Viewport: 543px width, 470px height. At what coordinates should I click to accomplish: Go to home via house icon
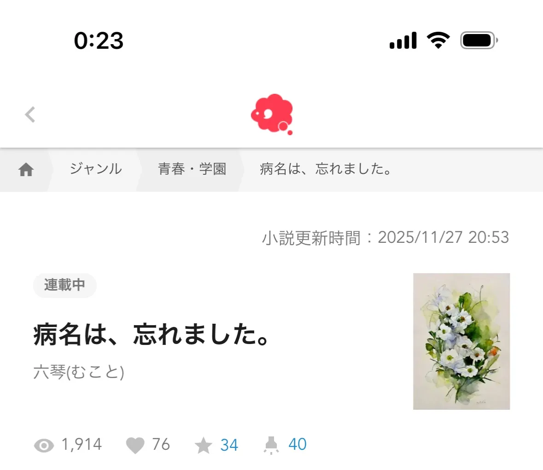(x=26, y=169)
